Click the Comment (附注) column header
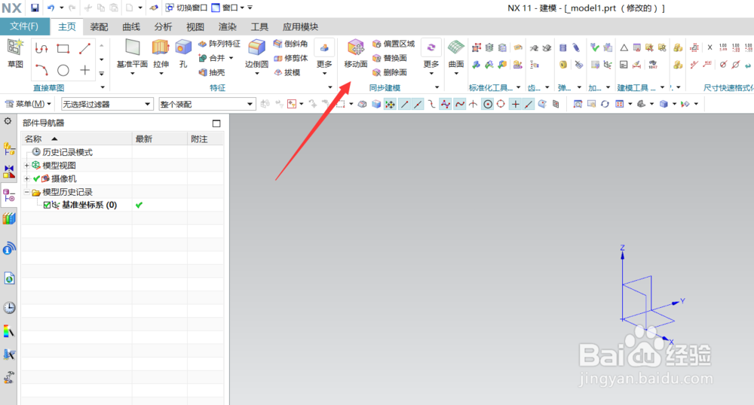Viewport: 754px width, 405px height. 205,139
